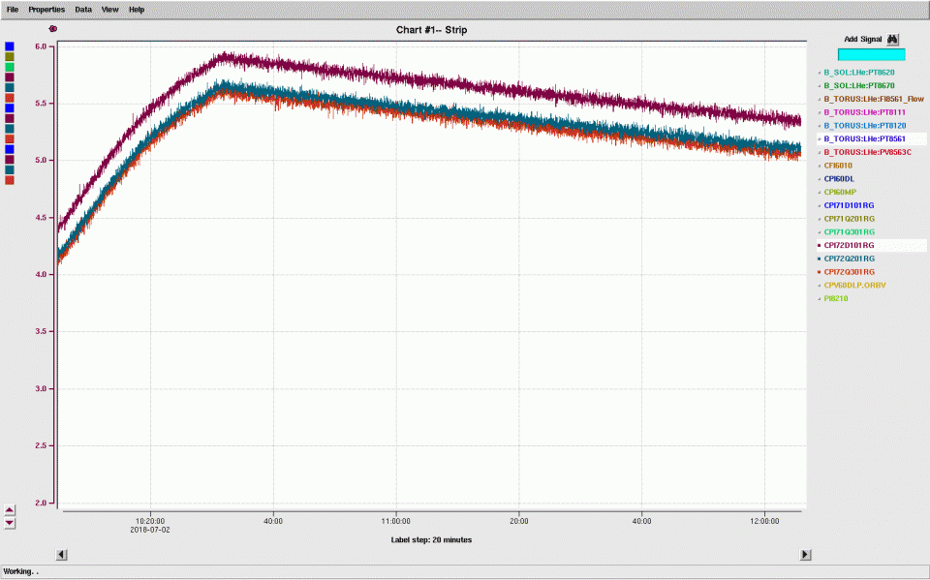Select the B_SOL:LHe:PT8620 signal entry

[858, 72]
